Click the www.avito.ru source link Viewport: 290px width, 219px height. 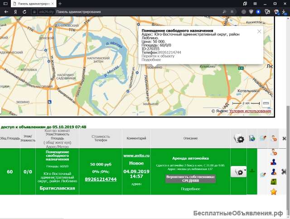point(136,156)
